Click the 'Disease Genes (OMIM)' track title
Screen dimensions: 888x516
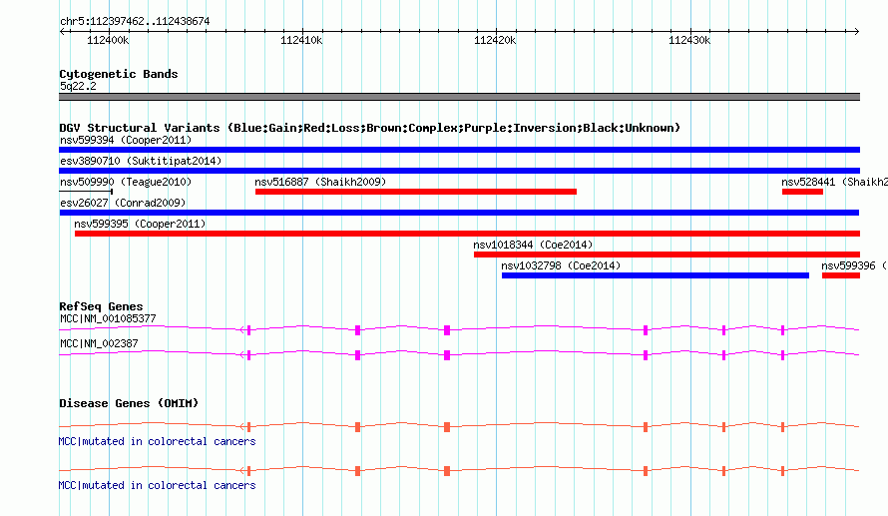tap(129, 403)
